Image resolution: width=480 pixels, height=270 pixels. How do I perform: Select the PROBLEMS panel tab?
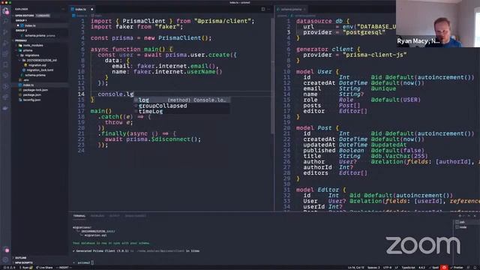click(97, 216)
